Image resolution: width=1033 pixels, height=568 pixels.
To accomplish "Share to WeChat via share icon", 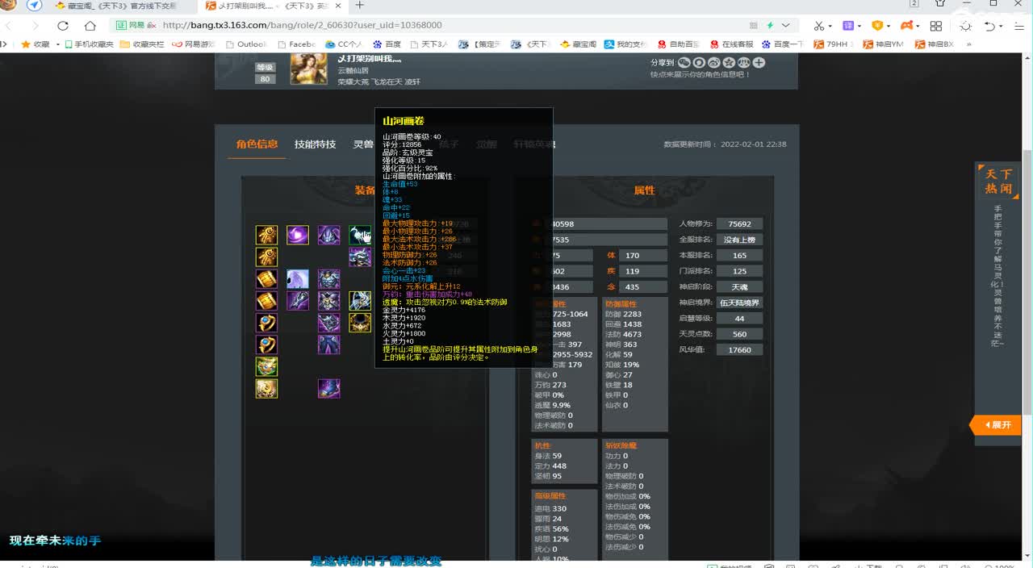I will click(684, 62).
